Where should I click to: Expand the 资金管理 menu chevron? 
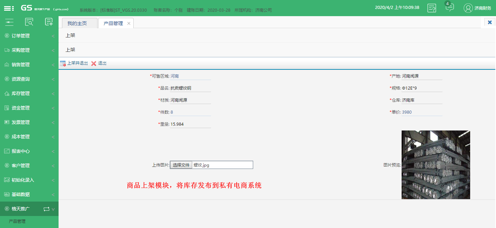[x=53, y=108]
